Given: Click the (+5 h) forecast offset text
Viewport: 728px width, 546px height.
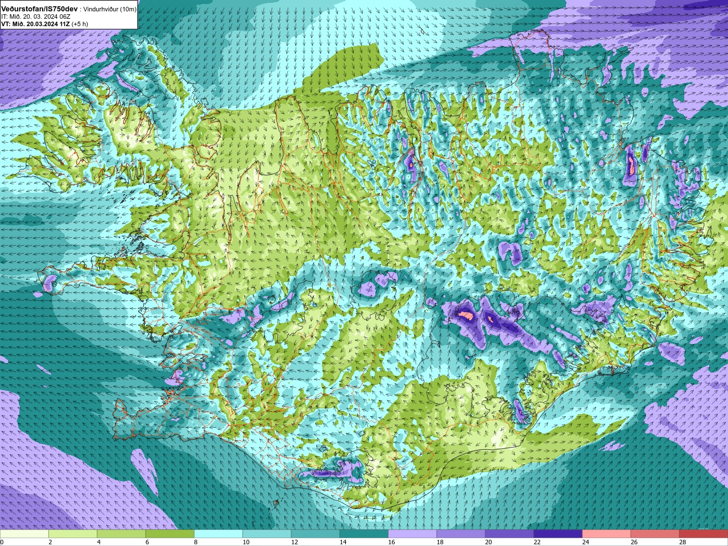Looking at the screenshot, I should pos(80,24).
